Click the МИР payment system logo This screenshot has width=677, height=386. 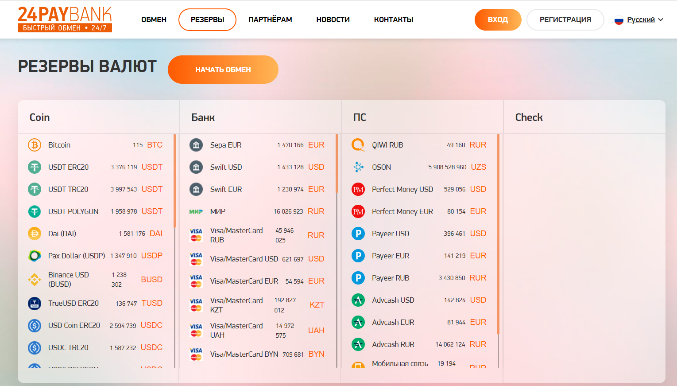coord(196,211)
